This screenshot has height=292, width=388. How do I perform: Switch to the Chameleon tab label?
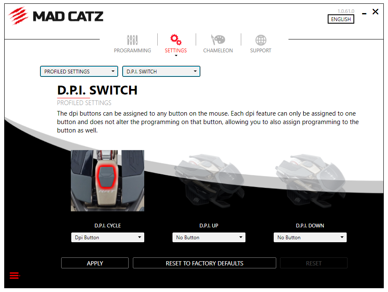218,51
